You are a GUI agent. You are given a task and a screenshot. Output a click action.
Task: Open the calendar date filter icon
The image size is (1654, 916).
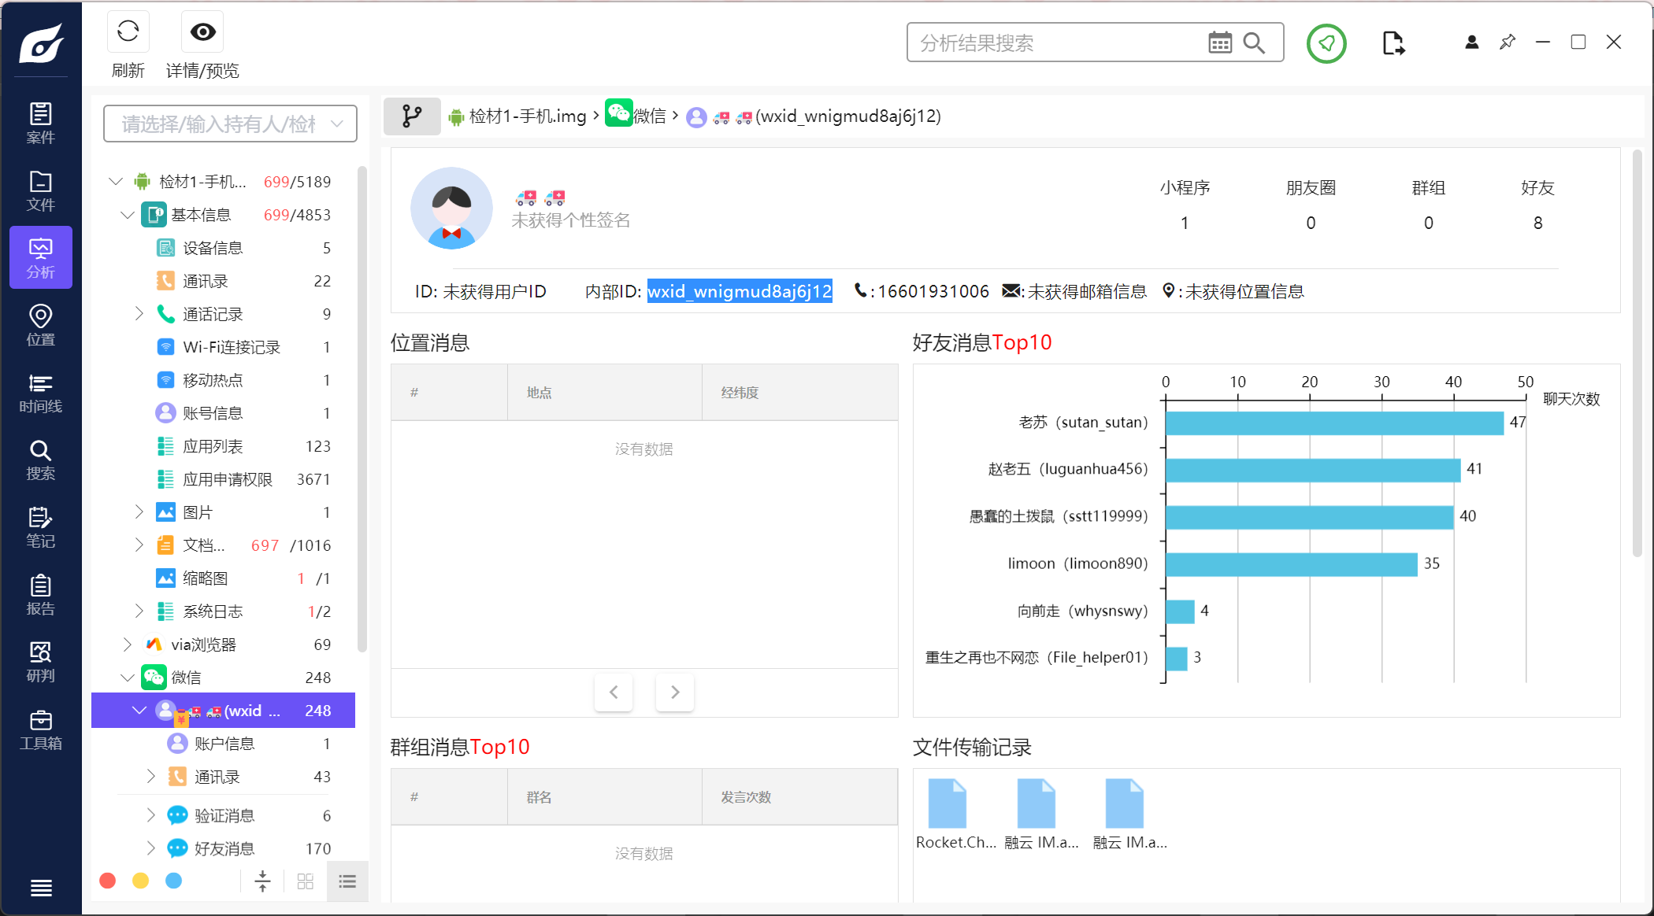[1219, 42]
